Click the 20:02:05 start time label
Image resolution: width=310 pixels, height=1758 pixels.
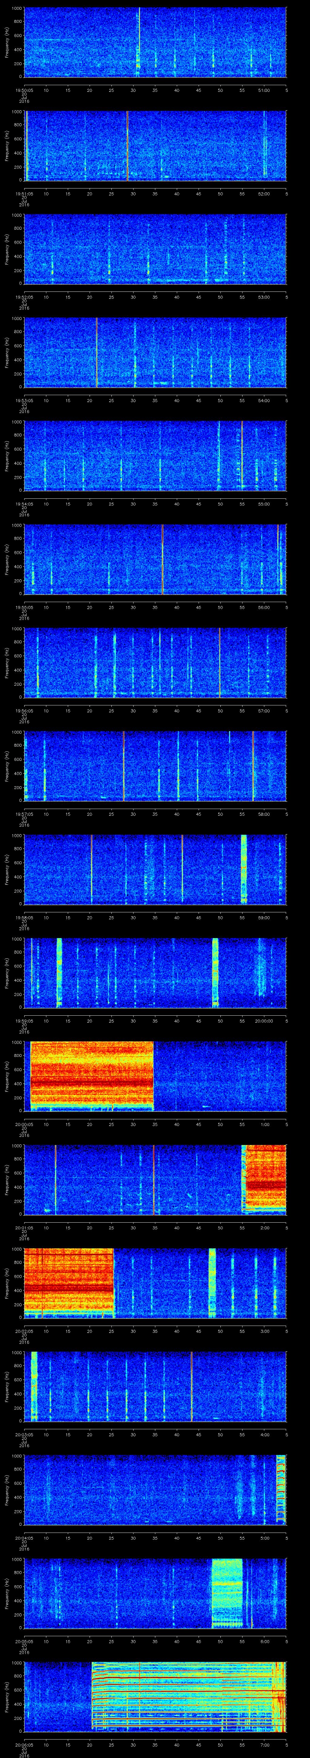[24, 1331]
